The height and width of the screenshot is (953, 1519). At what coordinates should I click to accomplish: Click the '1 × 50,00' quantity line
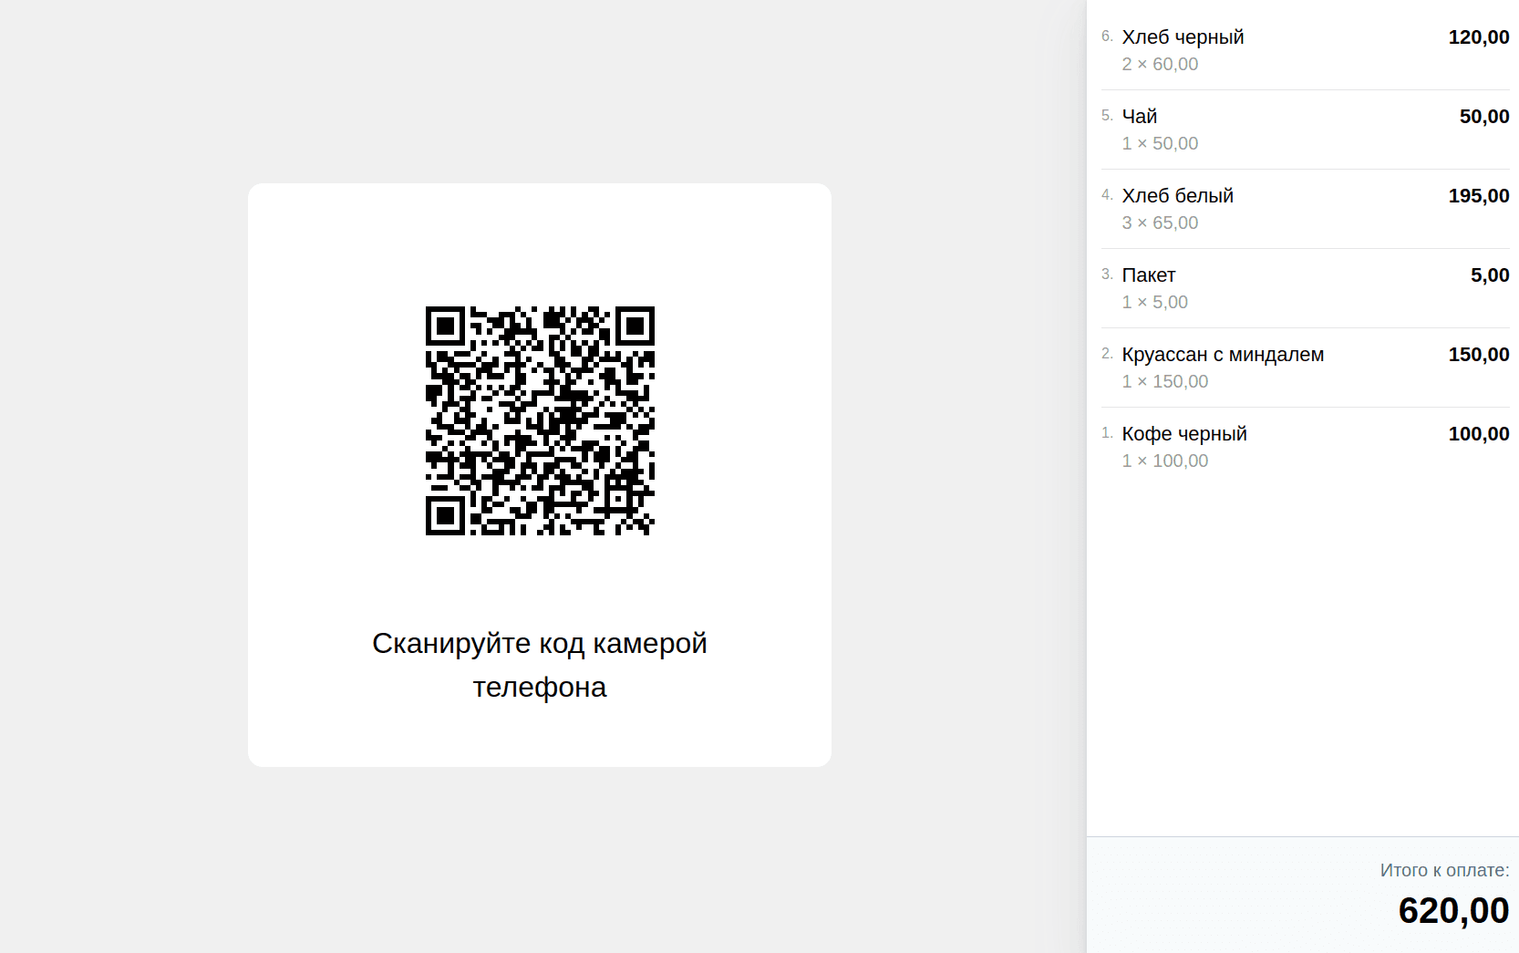tap(1160, 144)
